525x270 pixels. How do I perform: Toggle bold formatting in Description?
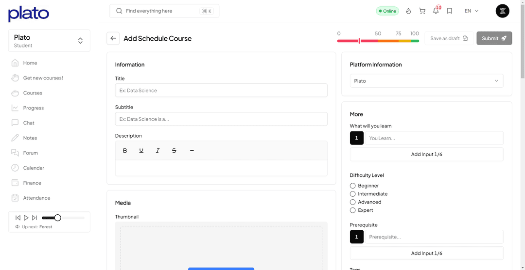(x=125, y=151)
